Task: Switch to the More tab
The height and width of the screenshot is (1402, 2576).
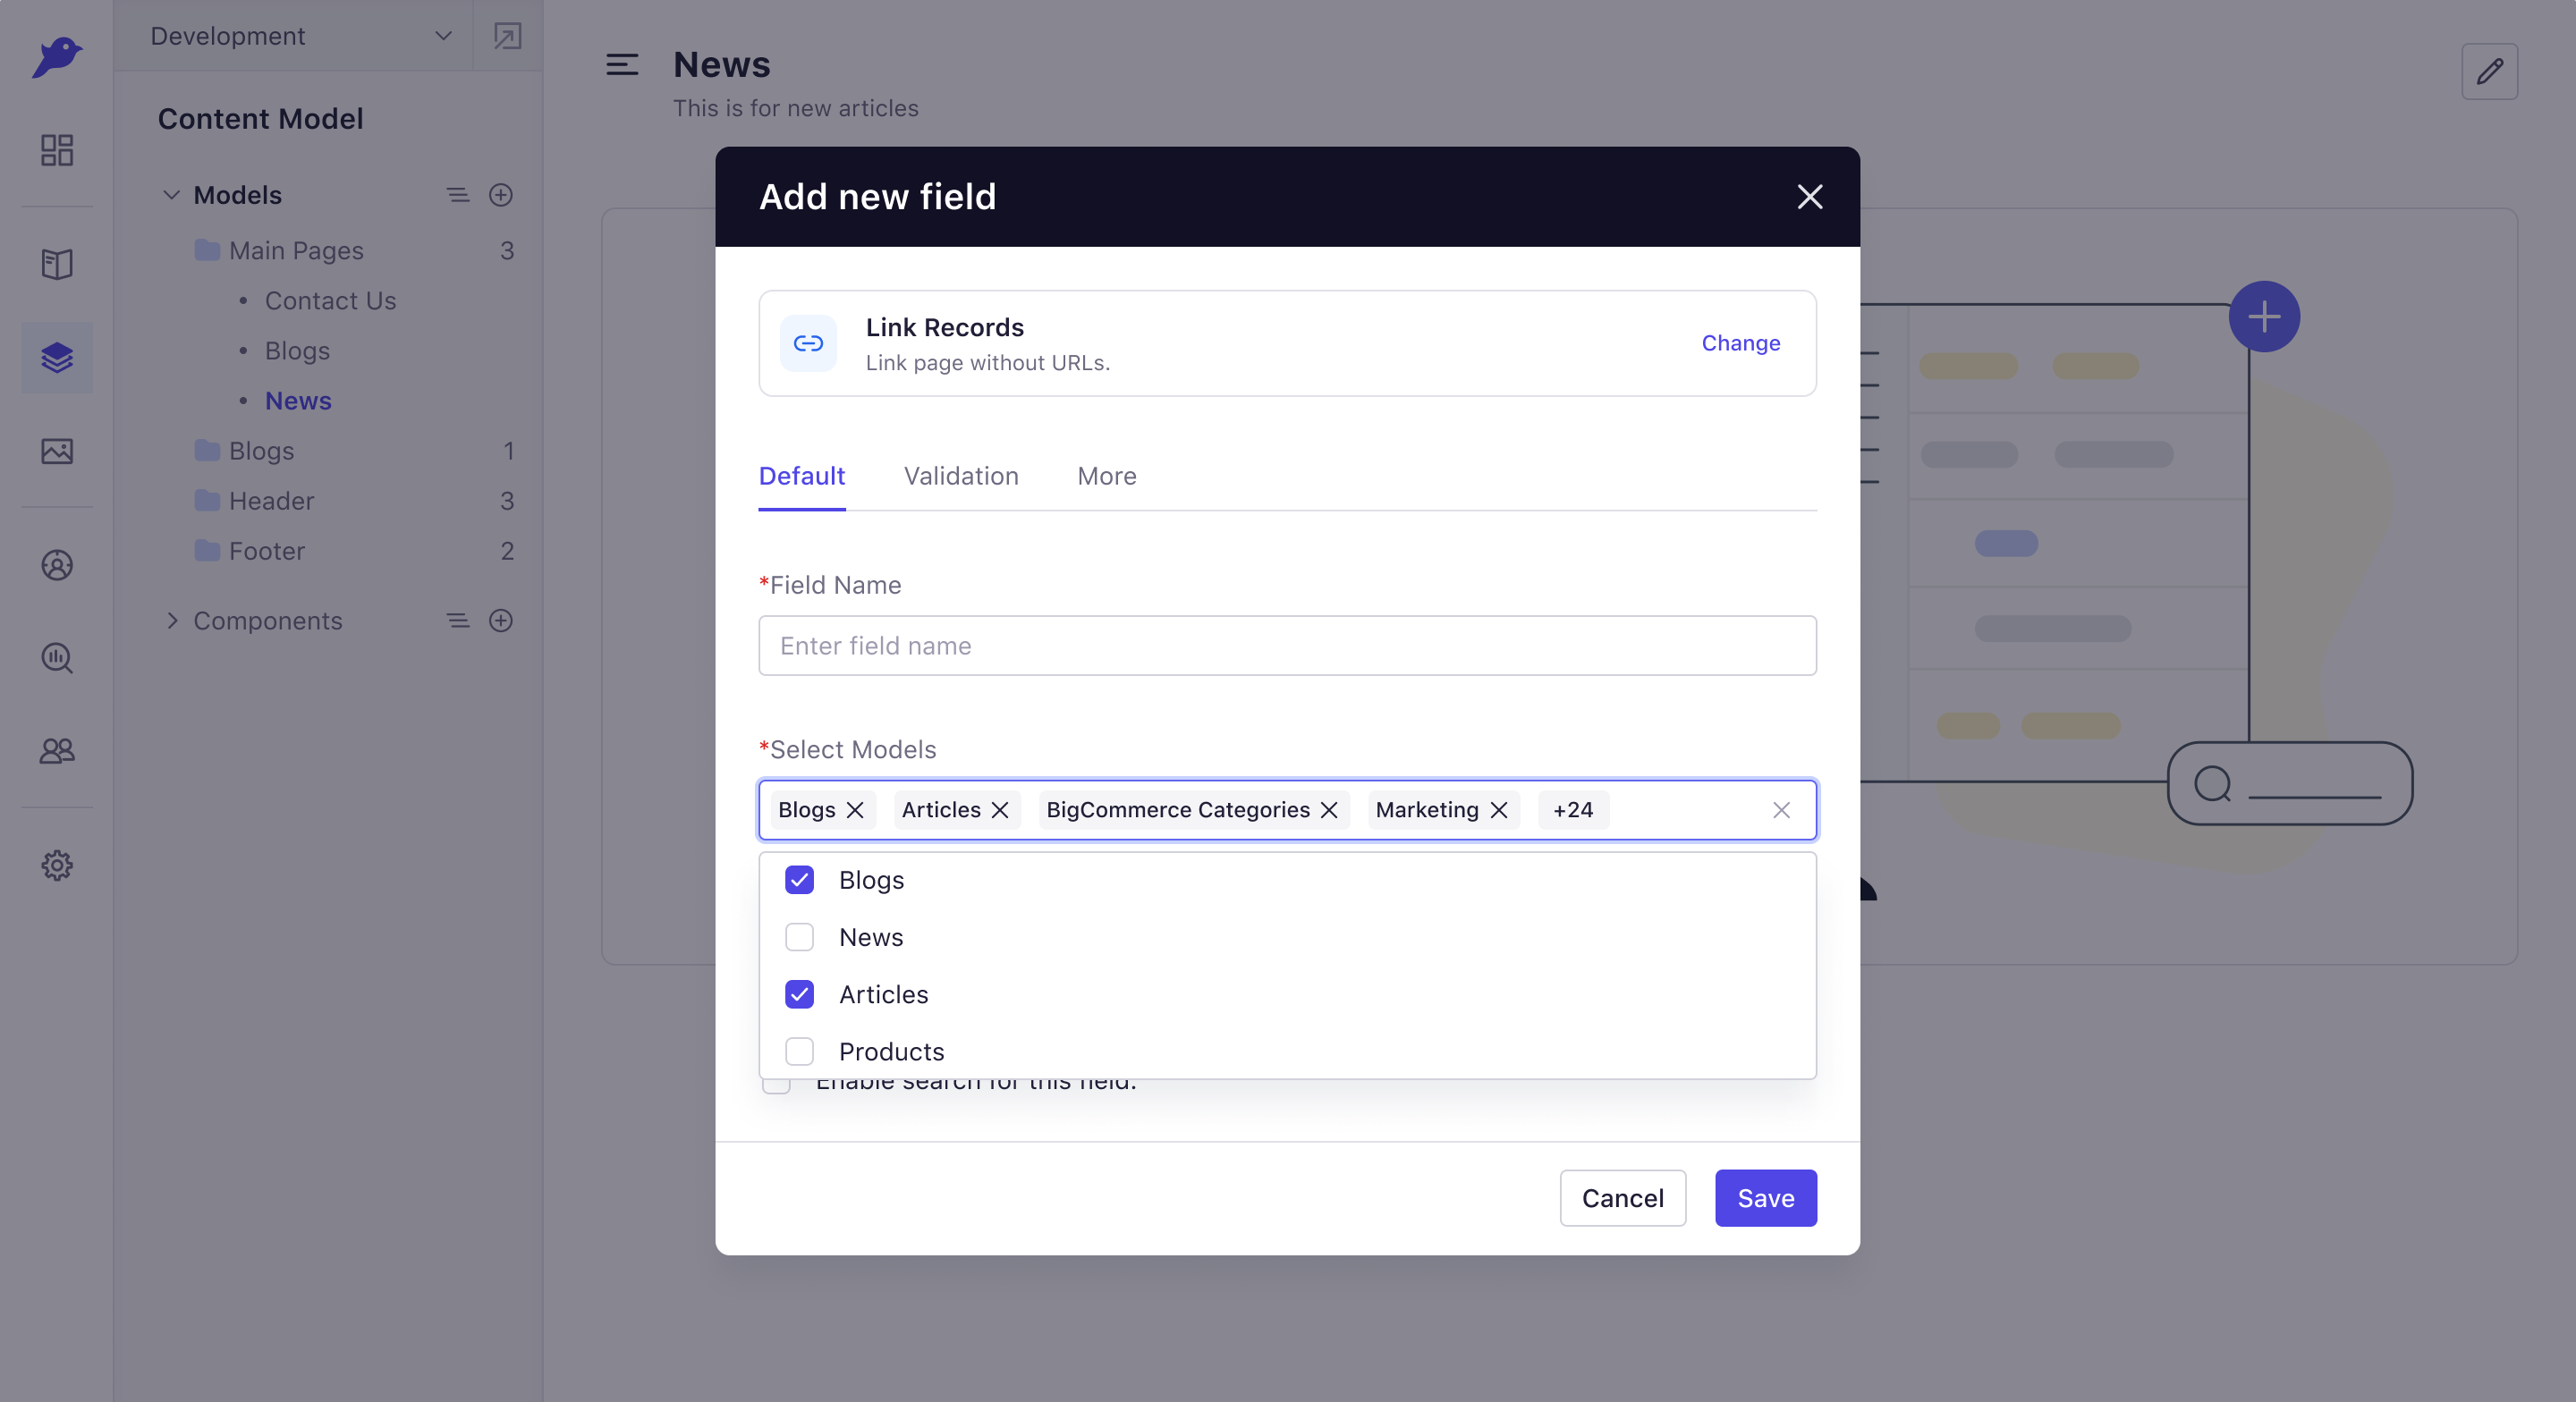Action: pyautogui.click(x=1107, y=476)
